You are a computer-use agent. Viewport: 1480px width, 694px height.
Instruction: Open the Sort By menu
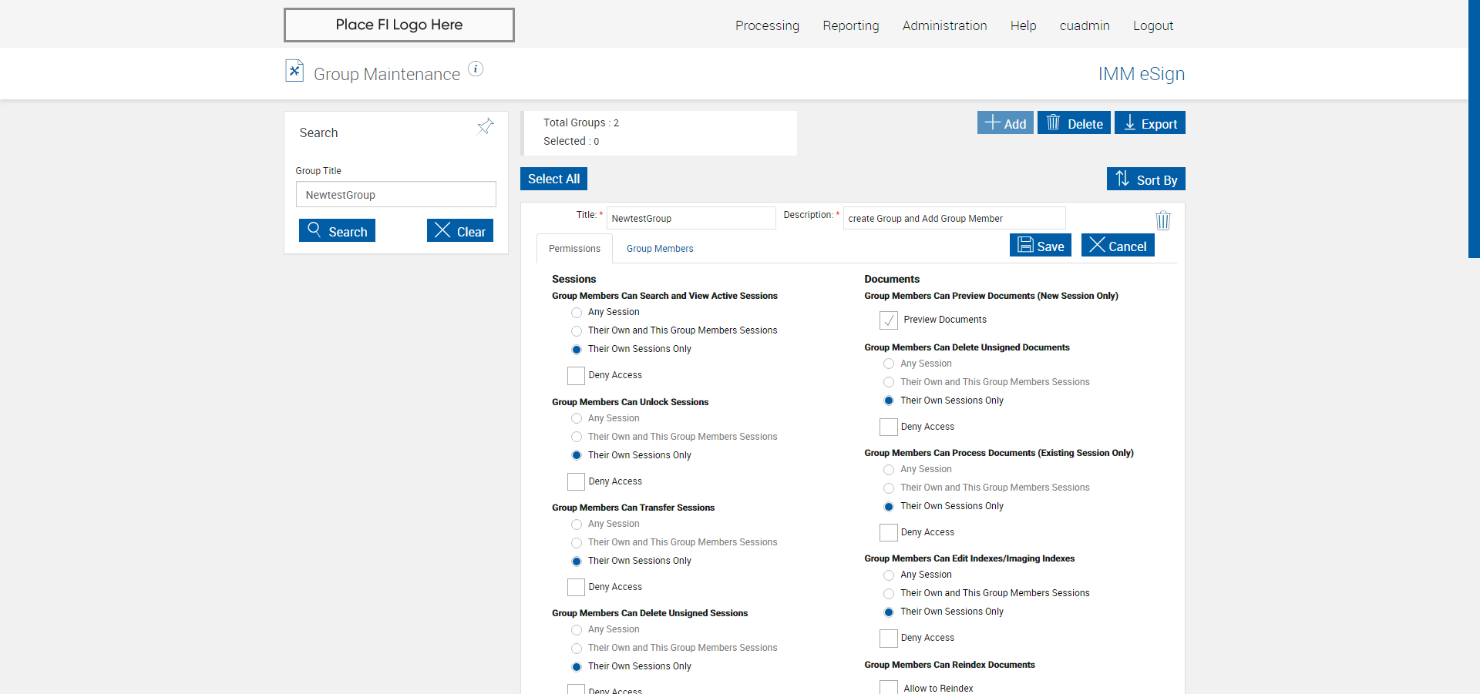1145,179
